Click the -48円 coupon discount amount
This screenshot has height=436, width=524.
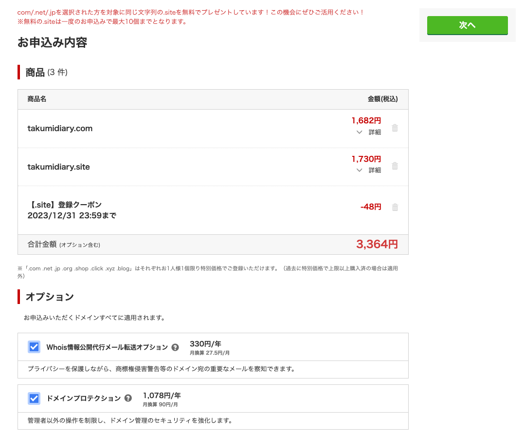[x=371, y=207]
